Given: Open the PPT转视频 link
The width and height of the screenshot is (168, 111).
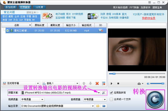Looking at the screenshot, I should click(x=78, y=14).
